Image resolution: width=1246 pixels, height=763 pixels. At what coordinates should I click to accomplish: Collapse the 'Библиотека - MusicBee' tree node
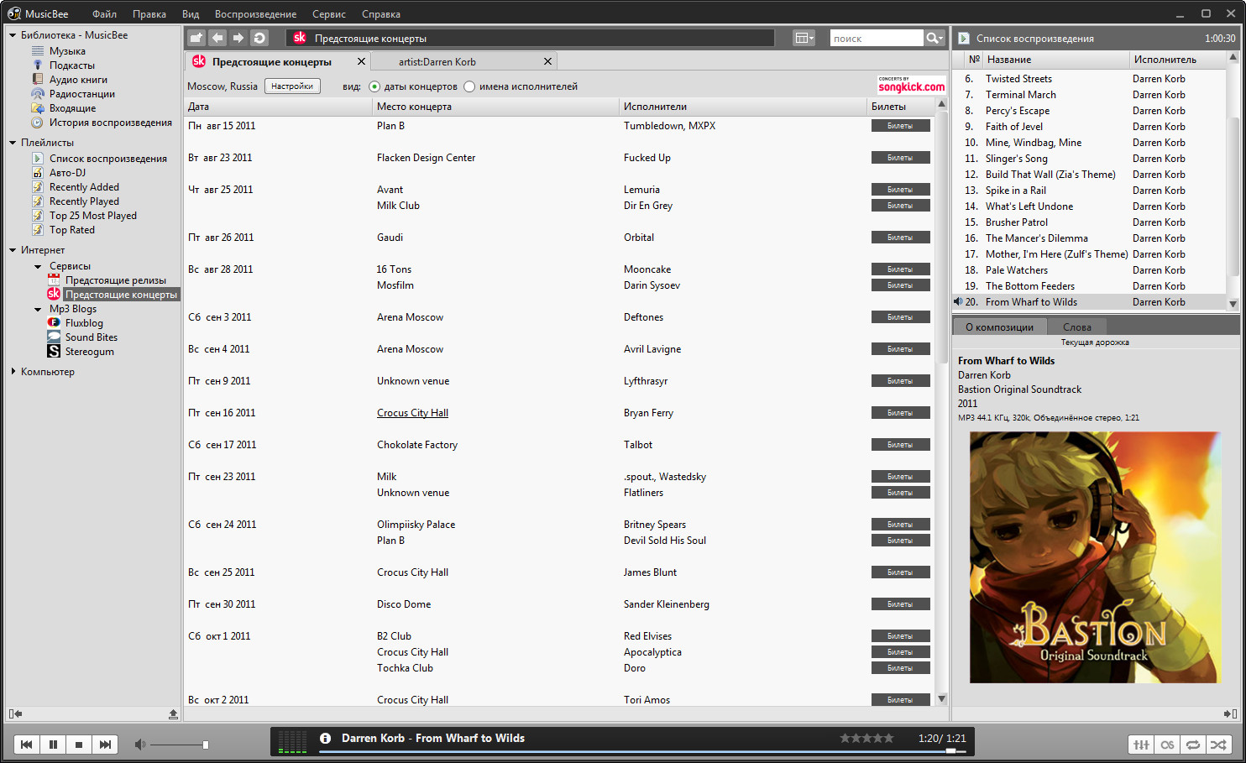(x=13, y=35)
